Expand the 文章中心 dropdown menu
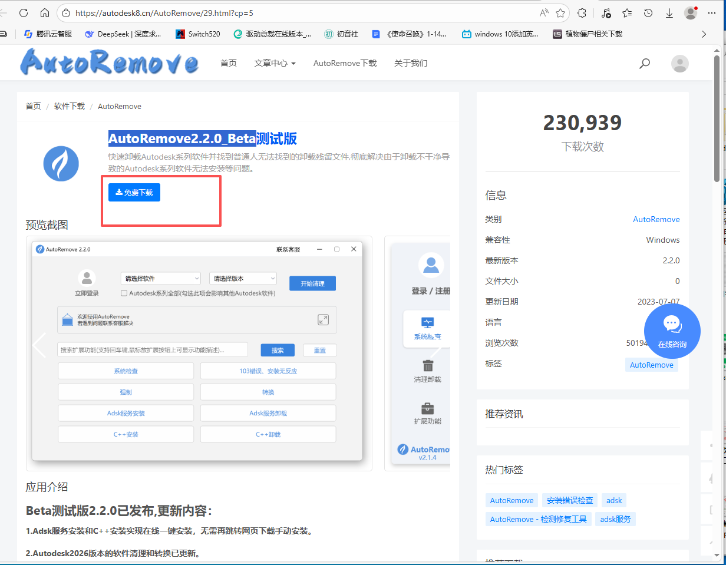The height and width of the screenshot is (565, 726). click(x=275, y=63)
